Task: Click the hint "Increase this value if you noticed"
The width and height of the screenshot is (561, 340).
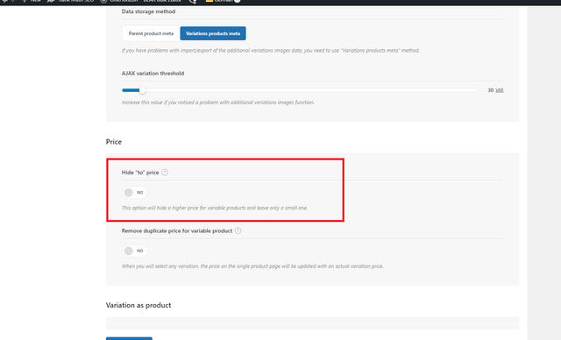Action: [218, 103]
